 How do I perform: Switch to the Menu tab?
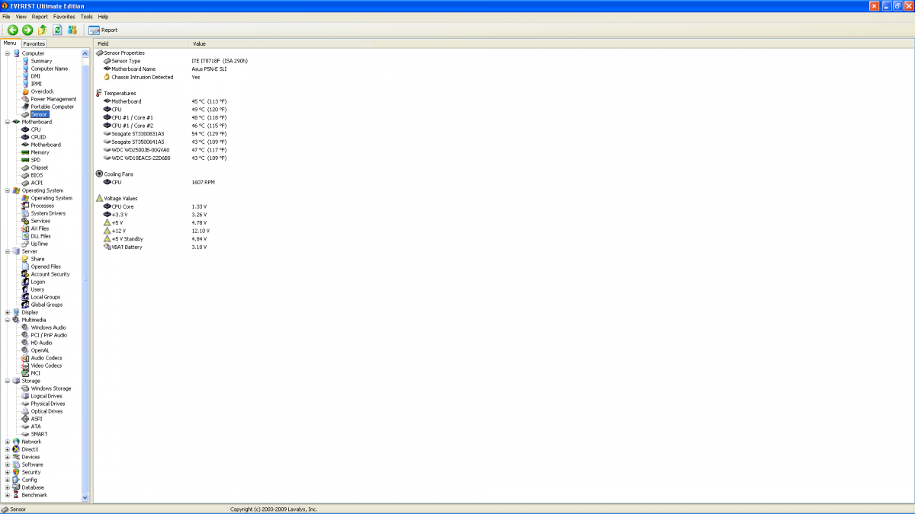[10, 43]
